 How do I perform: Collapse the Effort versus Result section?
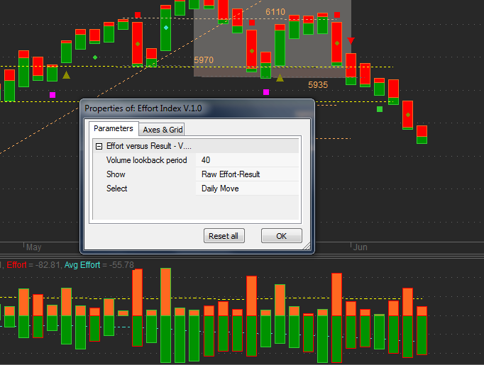pyautogui.click(x=99, y=146)
